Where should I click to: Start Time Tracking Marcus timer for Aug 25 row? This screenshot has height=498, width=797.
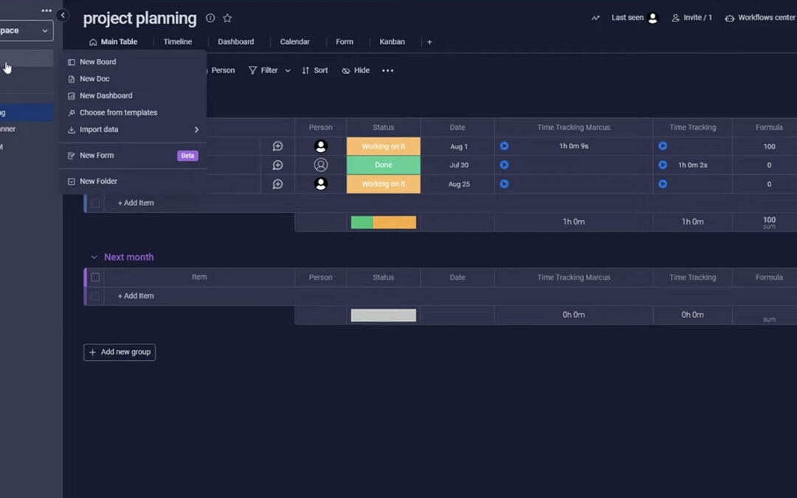tap(504, 184)
